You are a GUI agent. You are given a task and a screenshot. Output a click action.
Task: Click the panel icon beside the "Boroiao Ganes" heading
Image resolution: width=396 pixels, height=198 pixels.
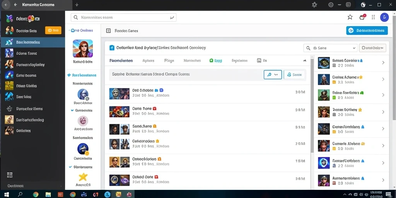pyautogui.click(x=108, y=31)
